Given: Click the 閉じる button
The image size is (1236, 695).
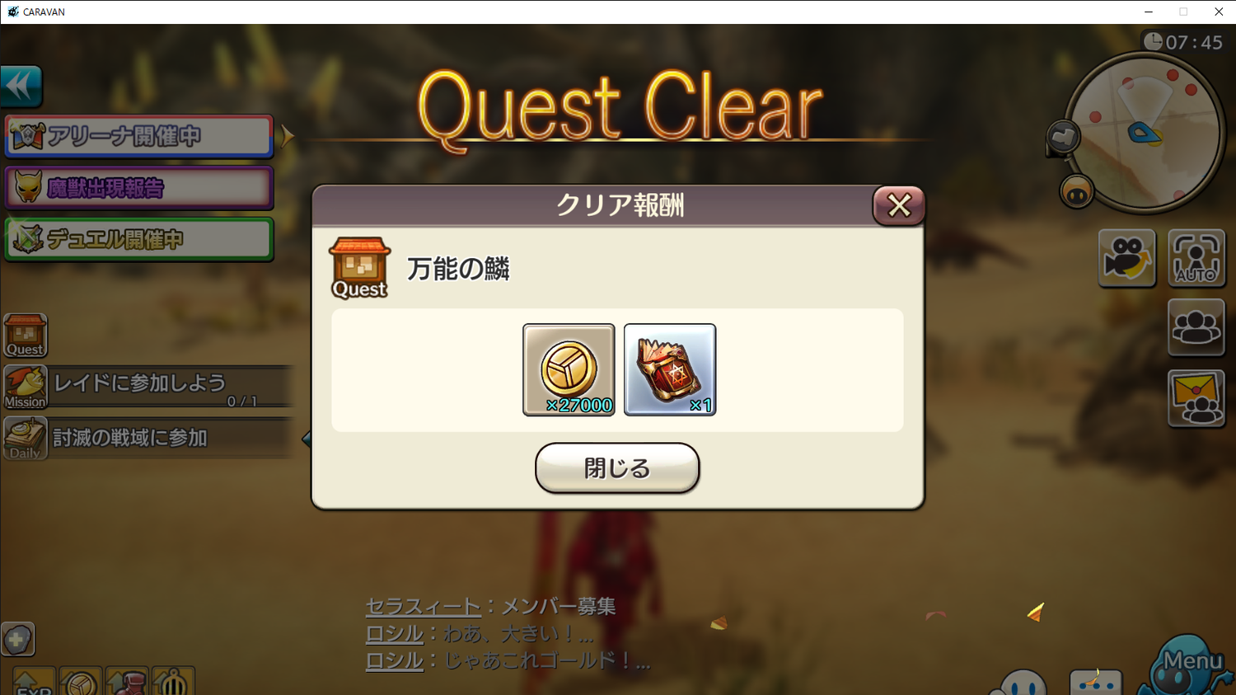Looking at the screenshot, I should (617, 468).
